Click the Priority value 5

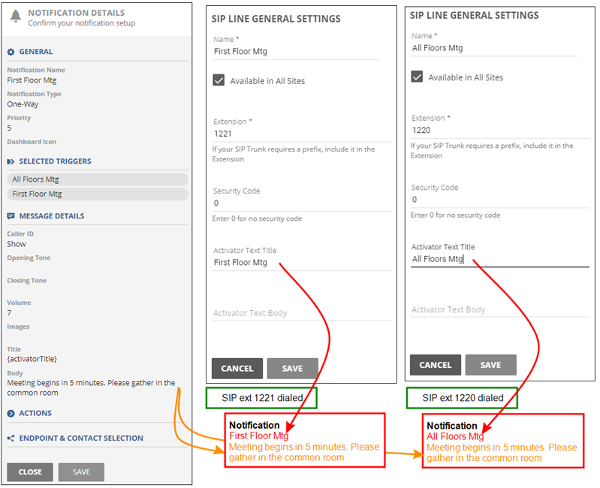[9, 128]
